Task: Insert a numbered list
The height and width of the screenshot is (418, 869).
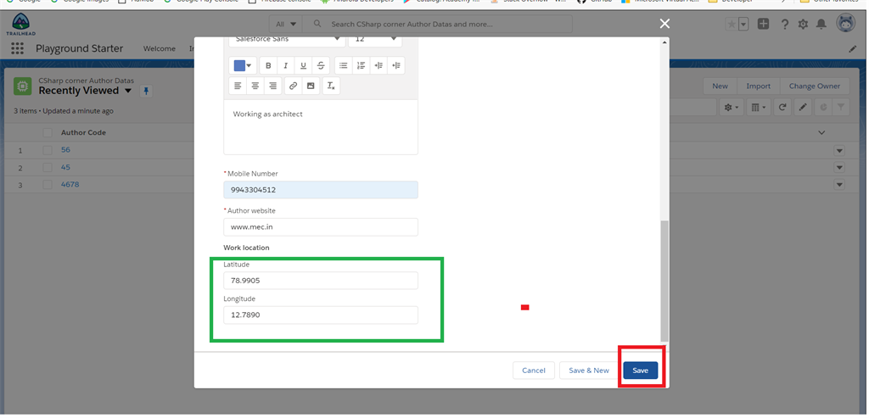Action: [362, 65]
